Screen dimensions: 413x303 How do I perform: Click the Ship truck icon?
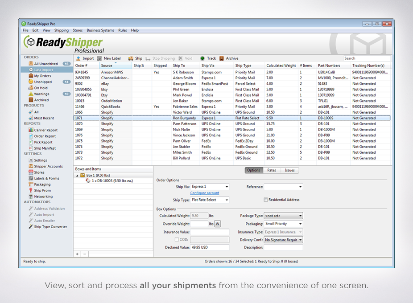[131, 58]
